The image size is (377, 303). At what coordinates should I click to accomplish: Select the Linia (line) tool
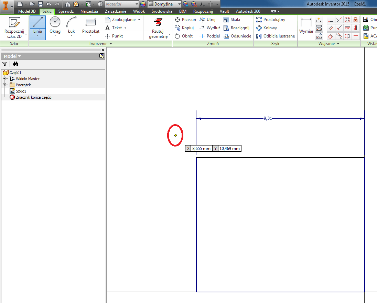[x=37, y=28]
